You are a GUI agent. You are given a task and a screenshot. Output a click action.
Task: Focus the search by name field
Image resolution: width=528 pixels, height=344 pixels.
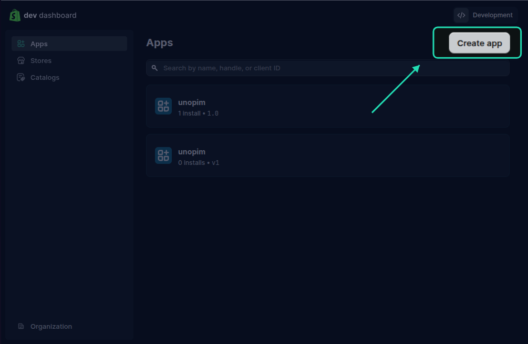click(x=328, y=68)
